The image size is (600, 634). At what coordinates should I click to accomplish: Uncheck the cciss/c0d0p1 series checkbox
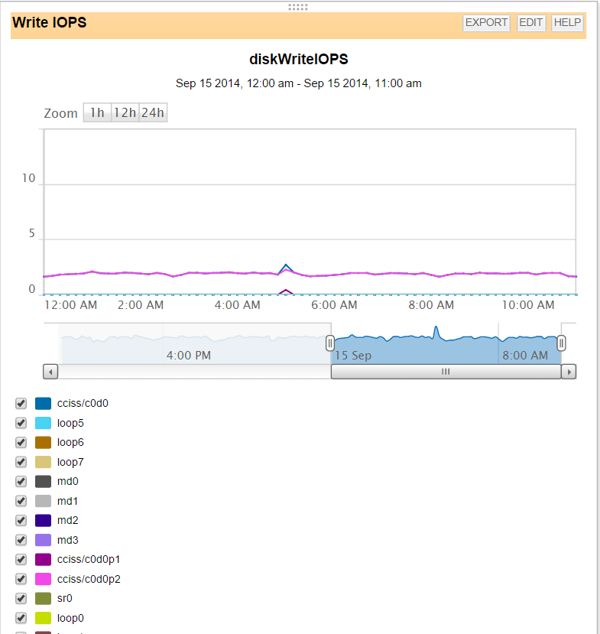(x=21, y=560)
